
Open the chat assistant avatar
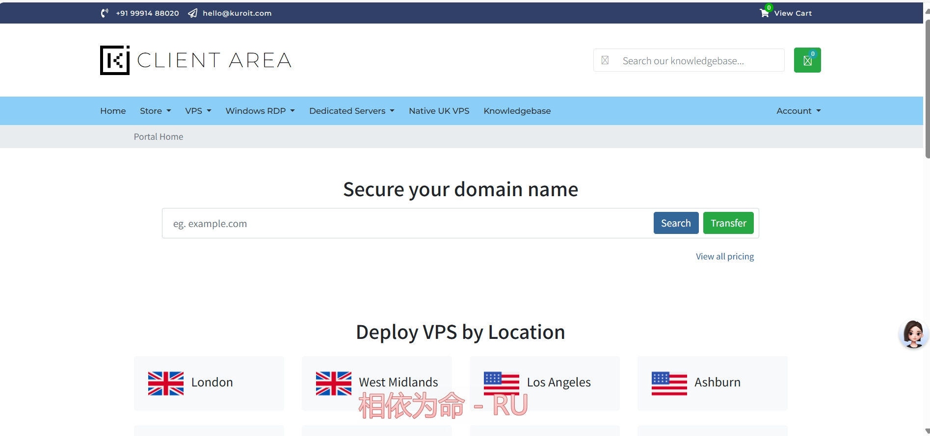point(913,334)
